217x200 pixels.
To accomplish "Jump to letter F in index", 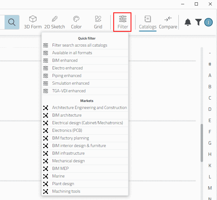I will click(210, 132).
